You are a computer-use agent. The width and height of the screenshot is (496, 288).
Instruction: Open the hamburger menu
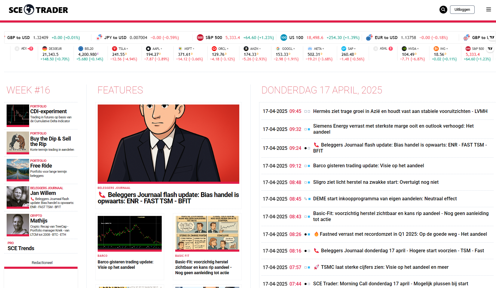(x=488, y=10)
